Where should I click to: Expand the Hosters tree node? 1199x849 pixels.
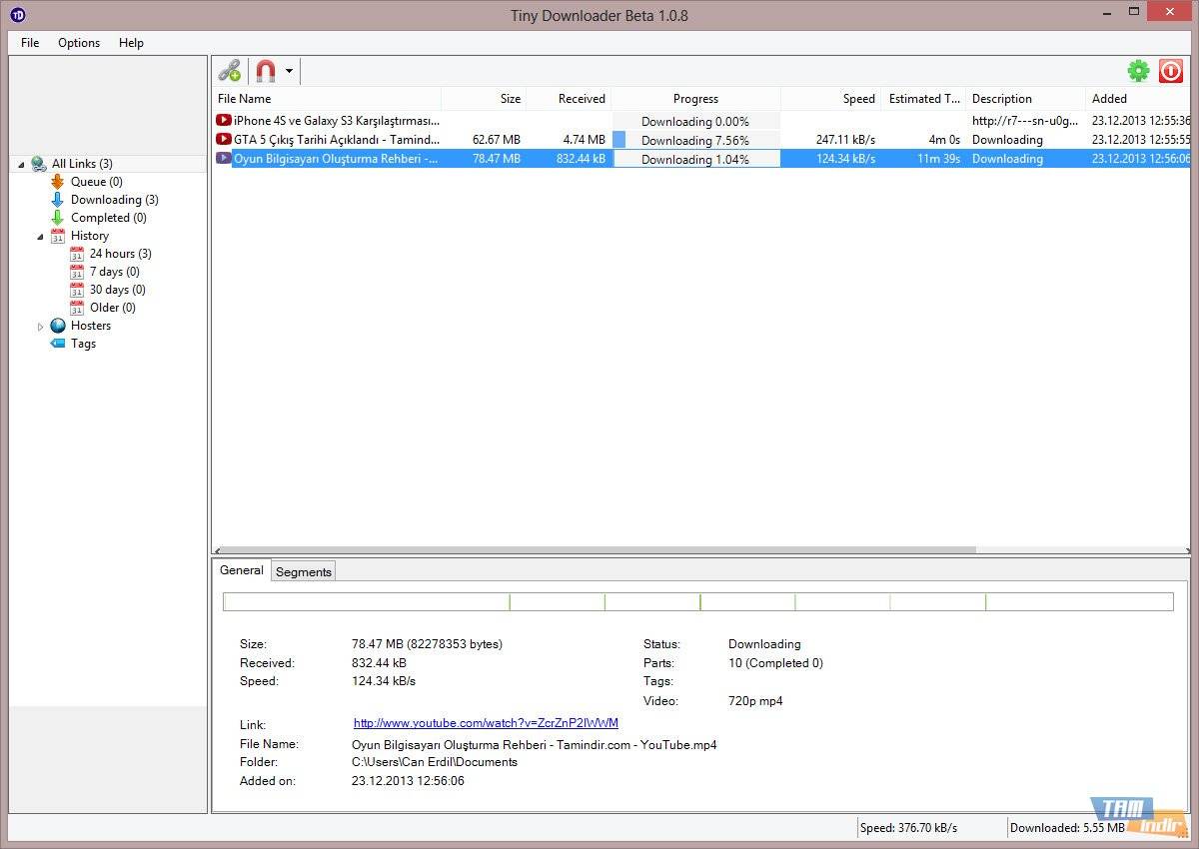click(41, 327)
